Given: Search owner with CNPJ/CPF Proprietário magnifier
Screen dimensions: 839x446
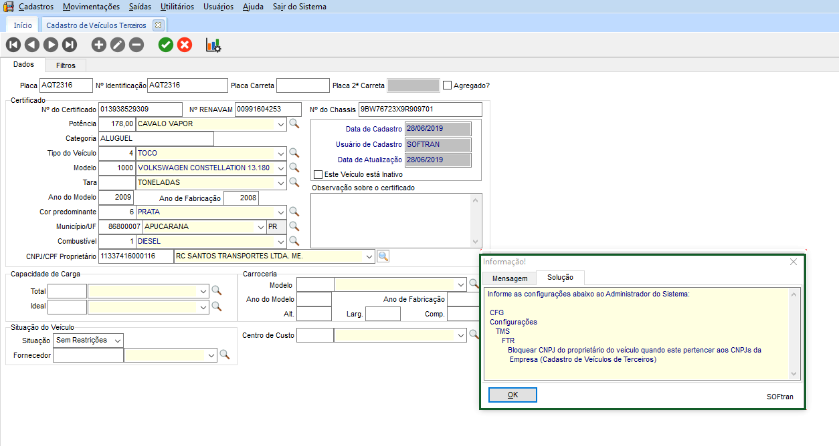Looking at the screenshot, I should [x=383, y=256].
